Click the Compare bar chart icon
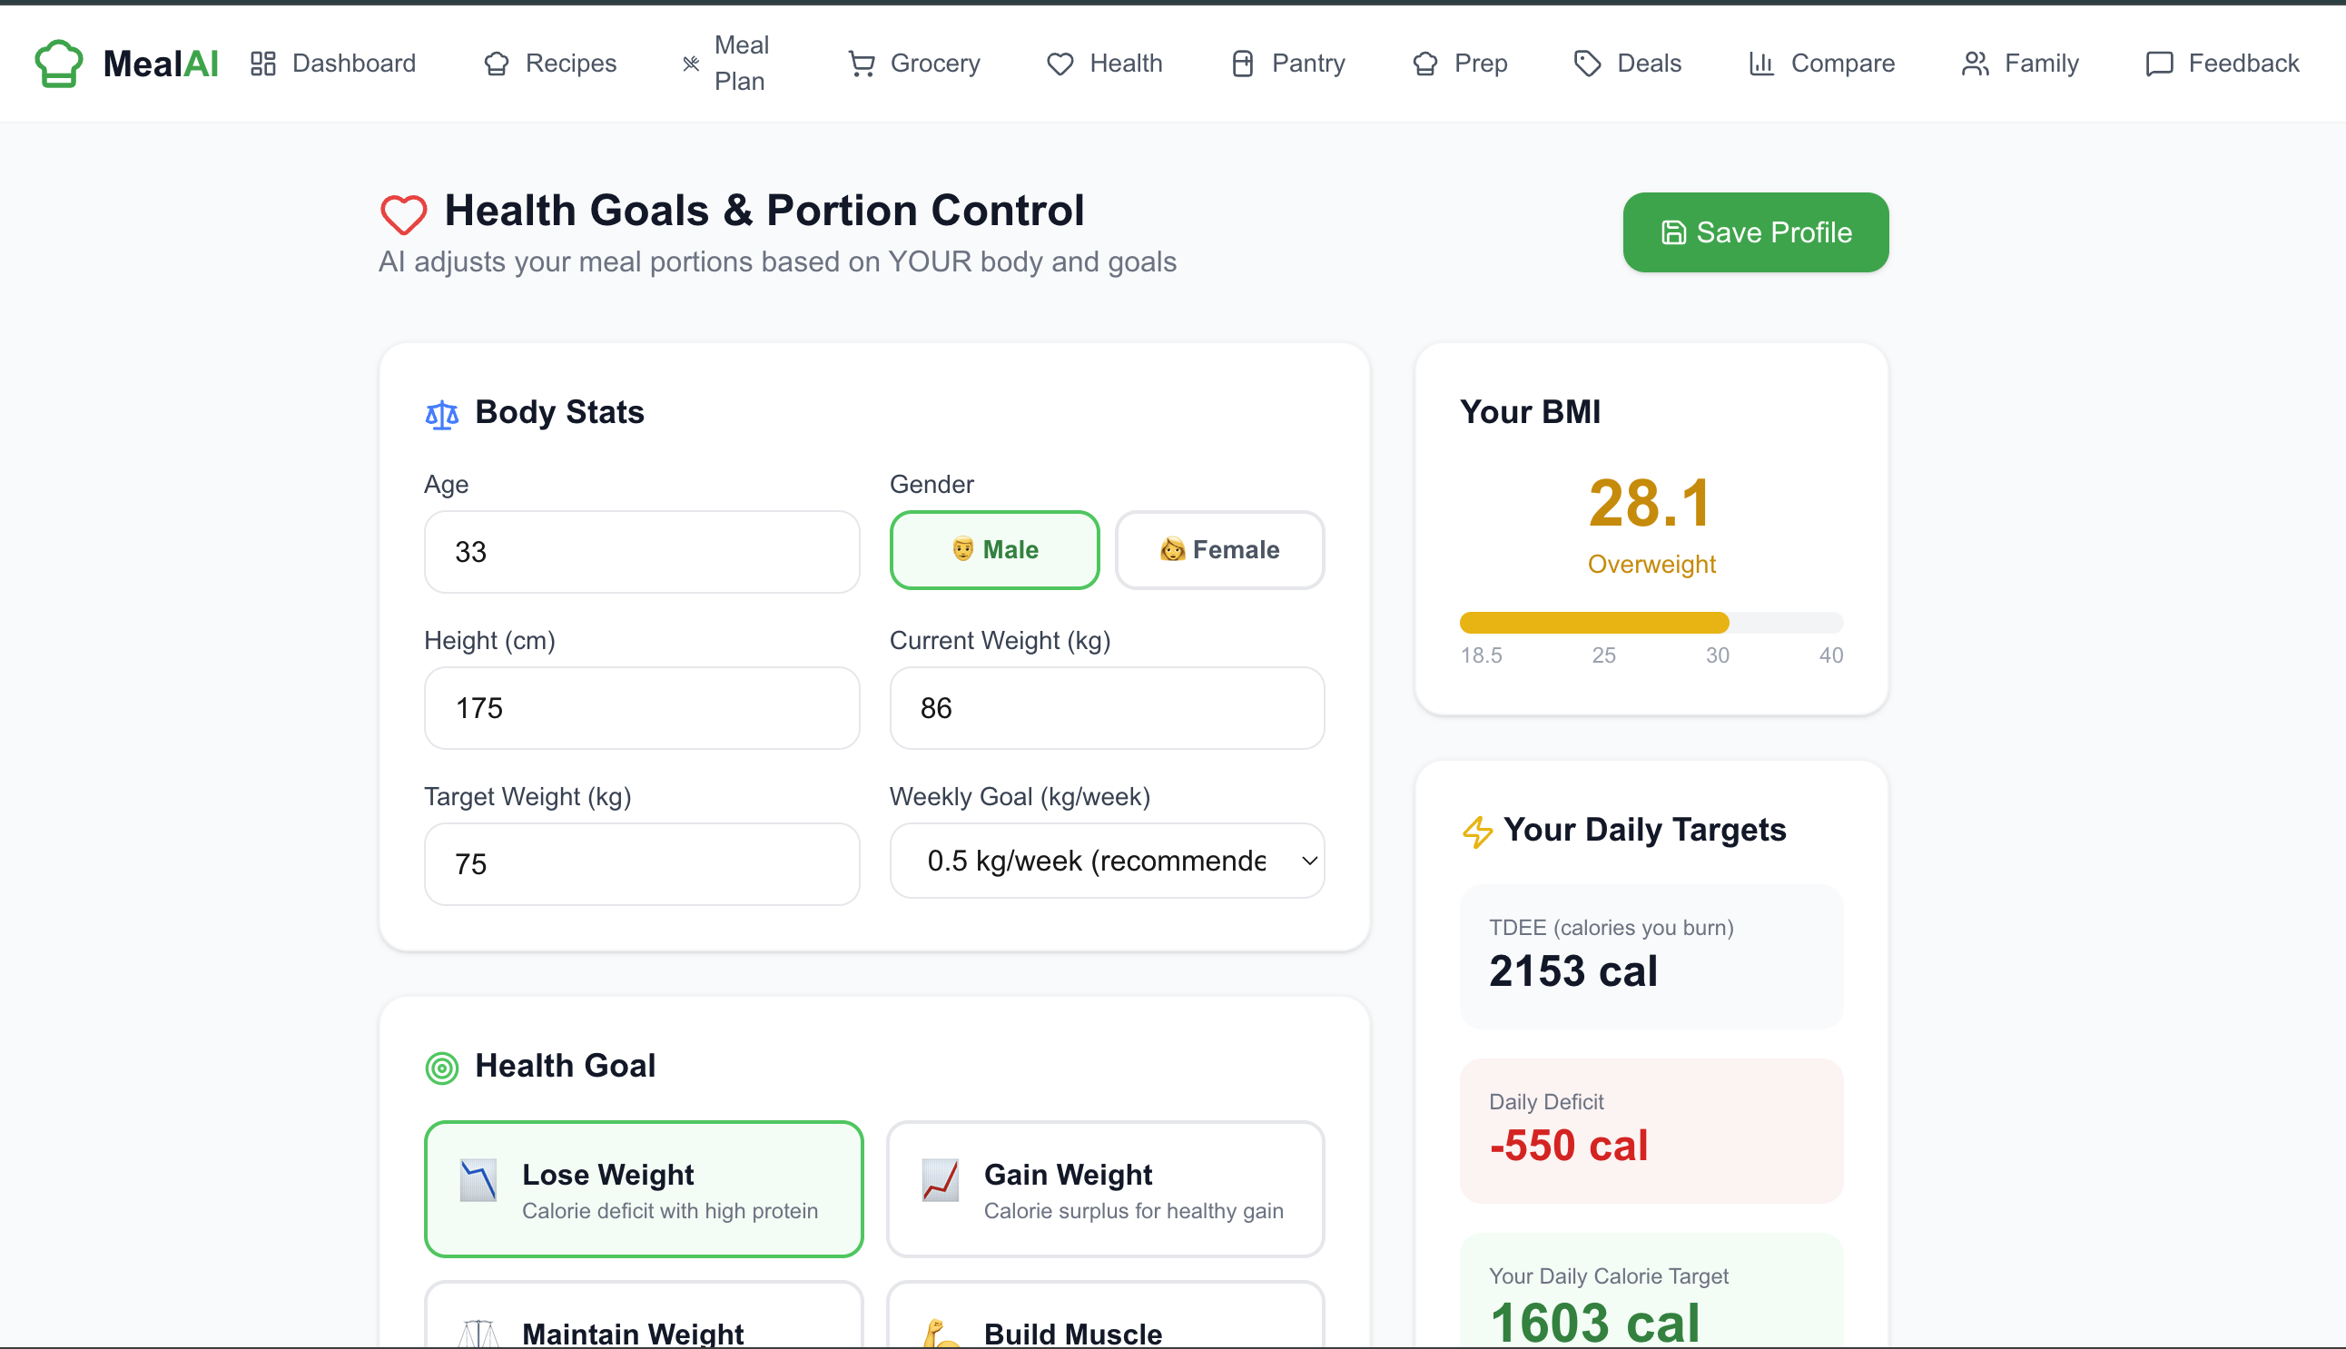Image resolution: width=2346 pixels, height=1349 pixels. pyautogui.click(x=1761, y=63)
